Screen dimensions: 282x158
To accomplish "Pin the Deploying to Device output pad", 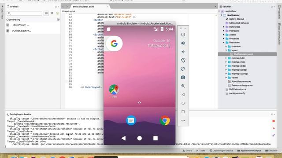I will (274, 135).
